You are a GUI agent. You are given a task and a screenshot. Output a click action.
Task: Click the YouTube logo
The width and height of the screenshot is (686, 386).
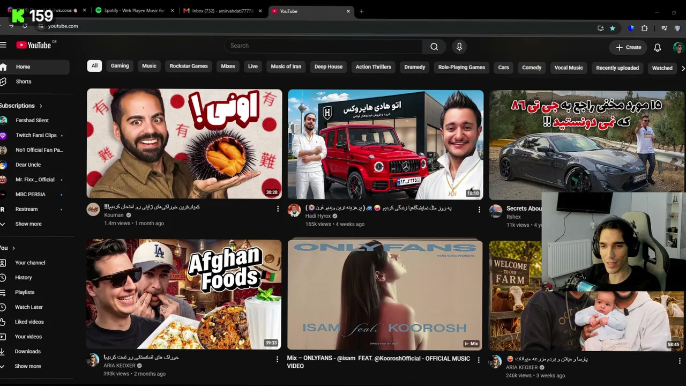tap(34, 45)
